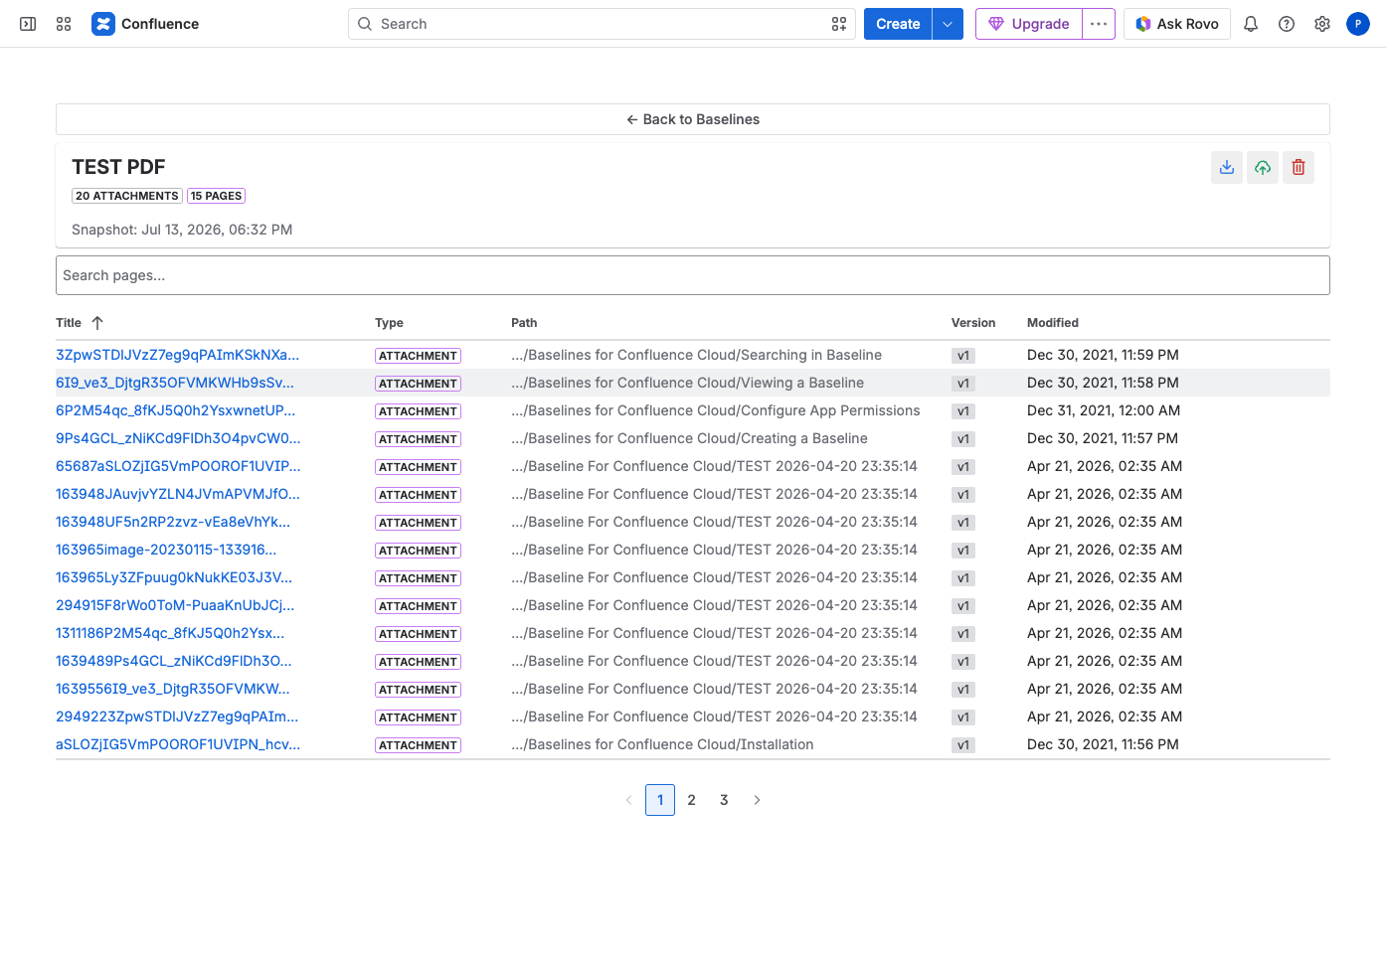Download the TEST PDF baseline

coord(1227,167)
